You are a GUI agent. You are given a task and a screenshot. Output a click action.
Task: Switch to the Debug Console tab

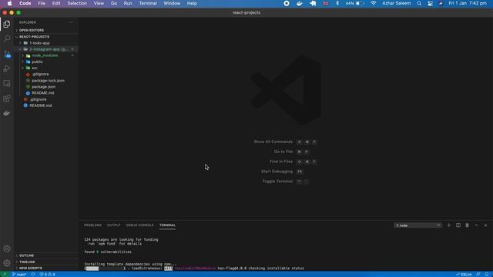[x=140, y=225]
